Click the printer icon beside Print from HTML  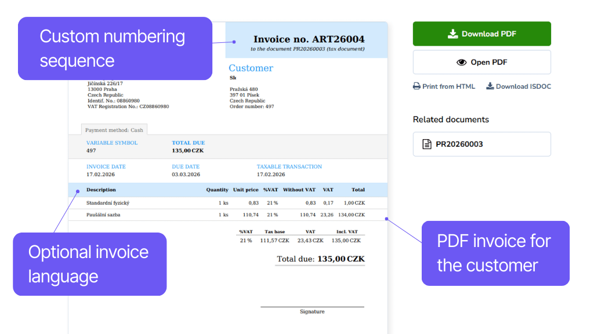tap(416, 86)
